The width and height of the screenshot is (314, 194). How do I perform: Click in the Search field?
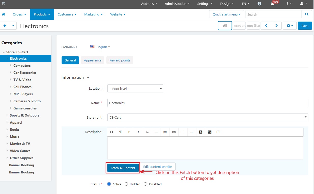[274, 14]
